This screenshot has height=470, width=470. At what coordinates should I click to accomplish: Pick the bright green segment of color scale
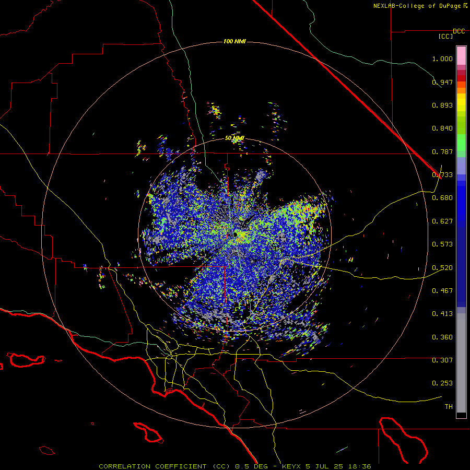pos(461,143)
